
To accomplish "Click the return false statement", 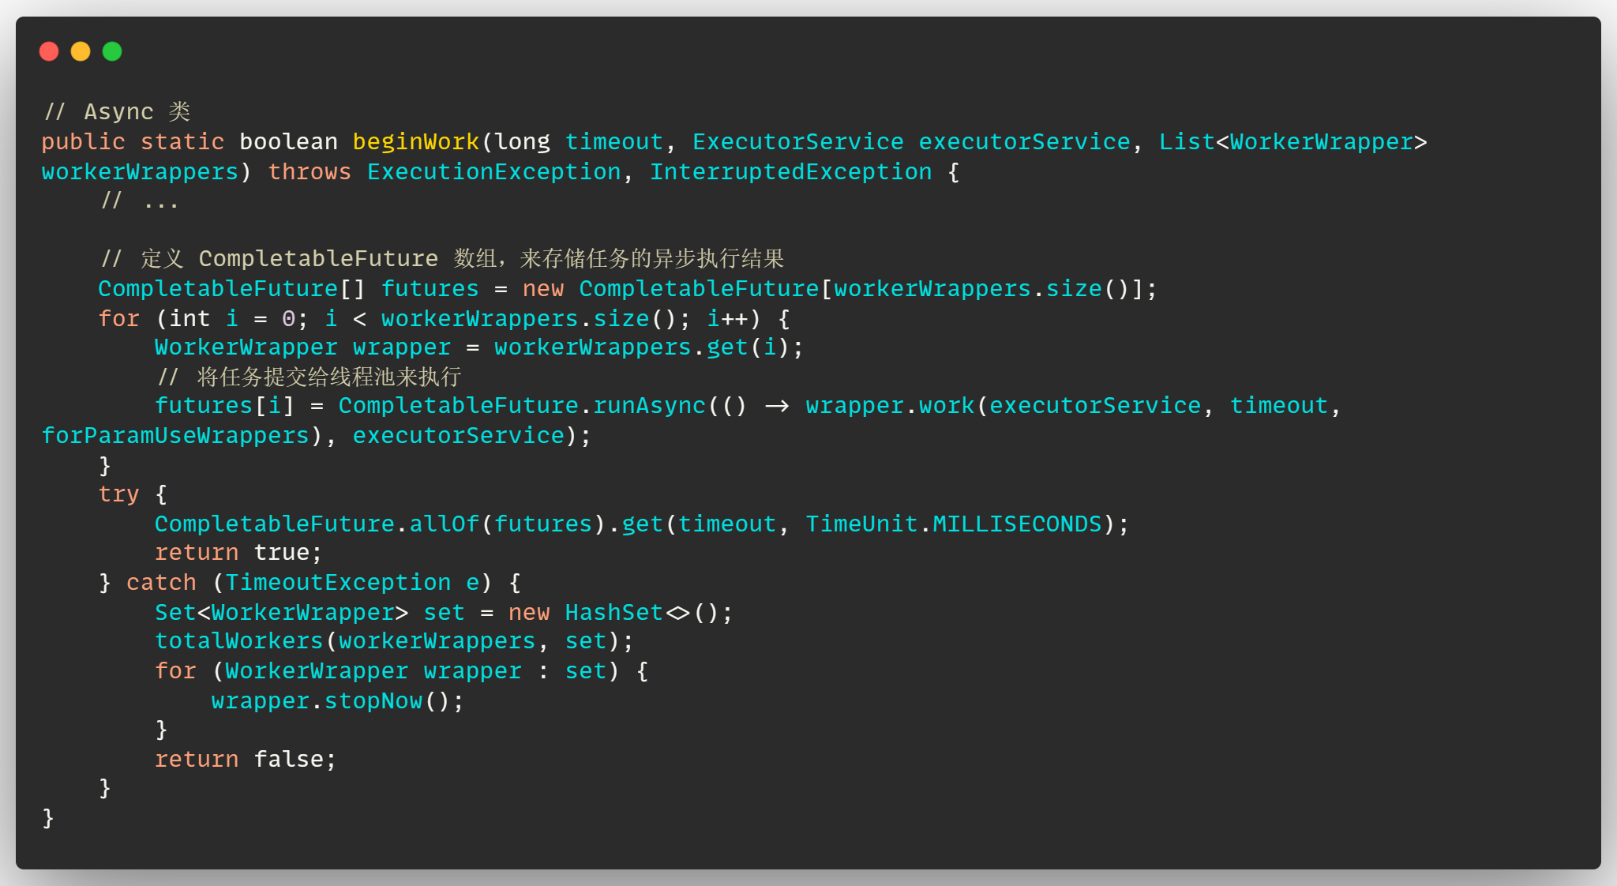I will pyautogui.click(x=245, y=760).
